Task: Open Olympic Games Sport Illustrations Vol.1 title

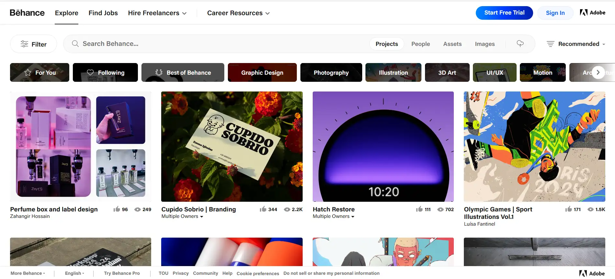Action: click(x=498, y=213)
